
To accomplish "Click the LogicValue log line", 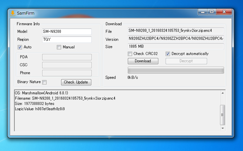I will 40,109.
